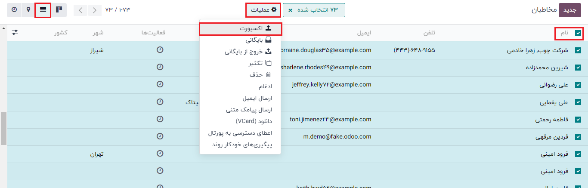Uncheck فاطمه رحمتی row checkbox
588x188 pixels.
pyautogui.click(x=578, y=119)
